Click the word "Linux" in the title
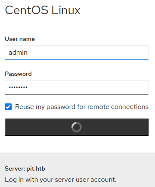 tap(66, 10)
